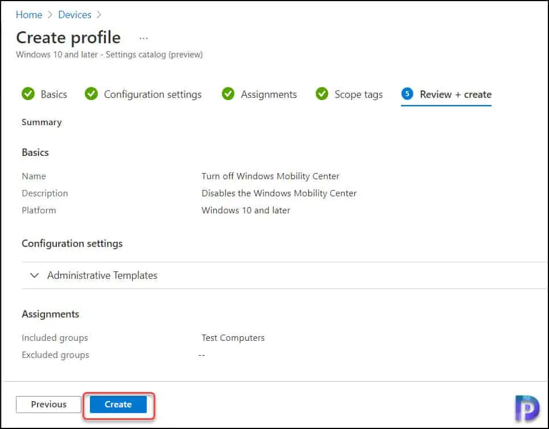Click the 'Platform' field label

click(x=39, y=211)
